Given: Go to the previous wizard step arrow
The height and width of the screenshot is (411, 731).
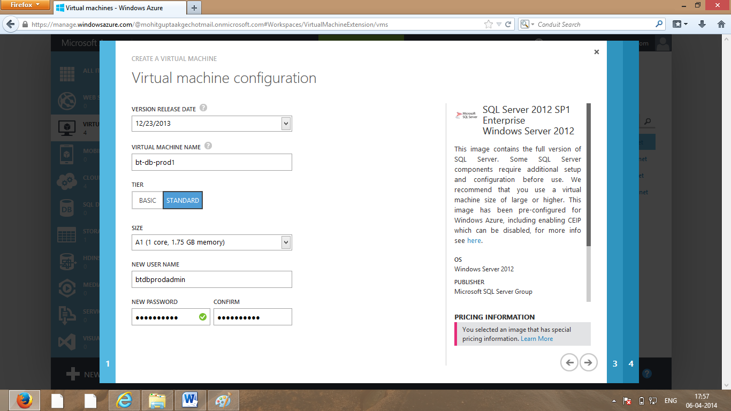Looking at the screenshot, I should click(569, 362).
